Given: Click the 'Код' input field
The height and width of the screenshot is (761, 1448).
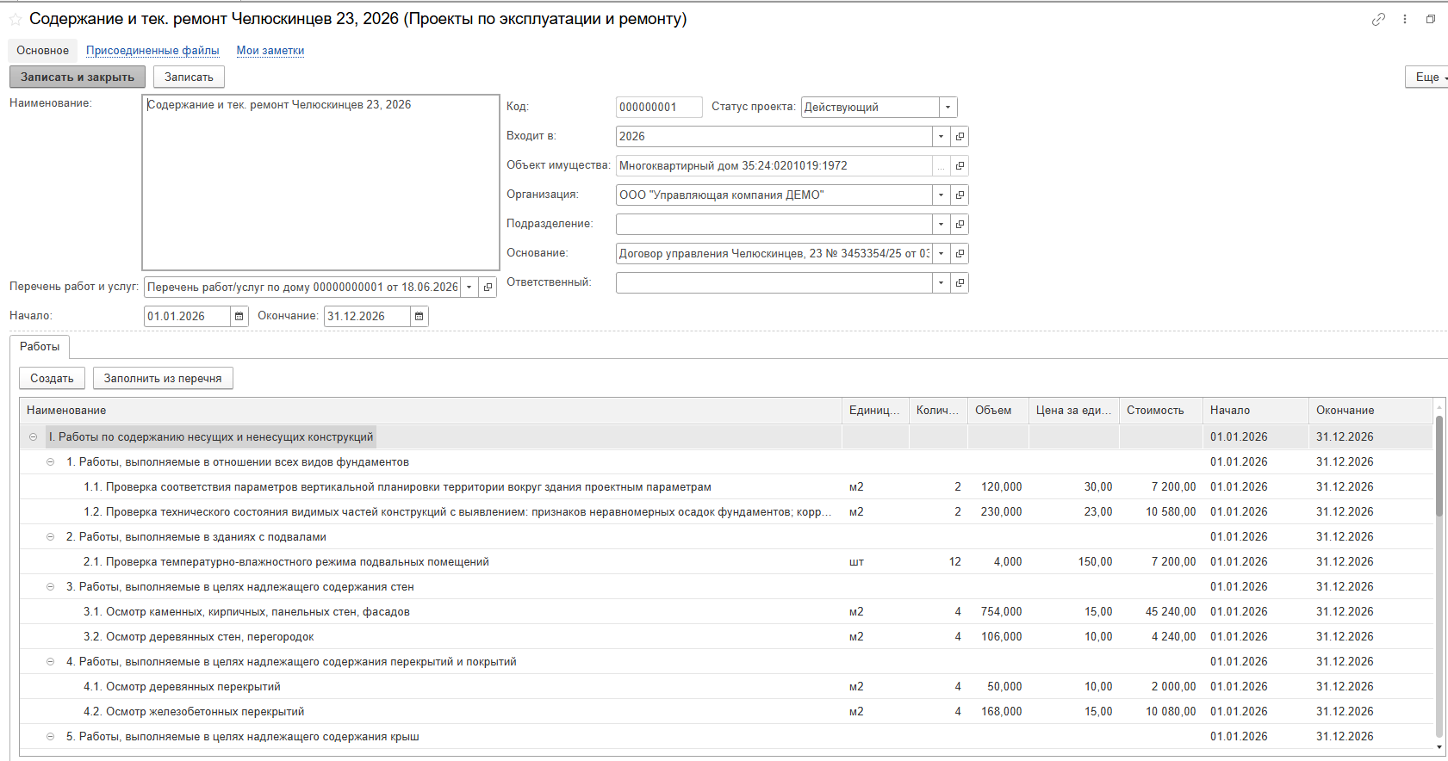Looking at the screenshot, I should tap(659, 107).
